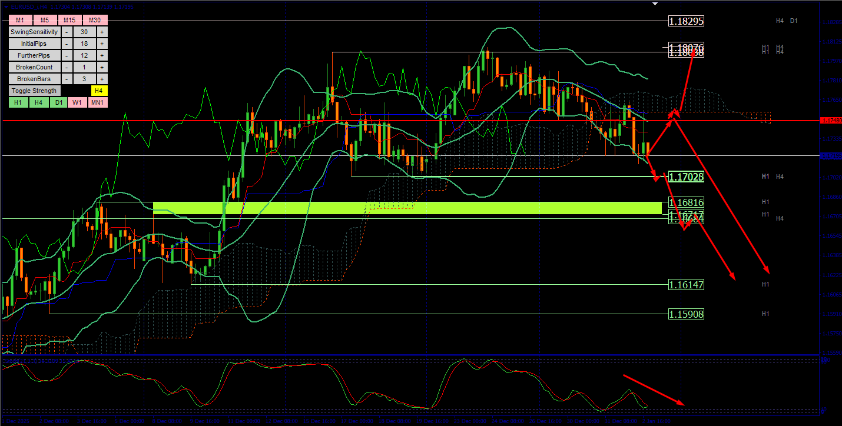Increase BrokenCount with plus button
Screen dimensions: 842x426
(102, 67)
